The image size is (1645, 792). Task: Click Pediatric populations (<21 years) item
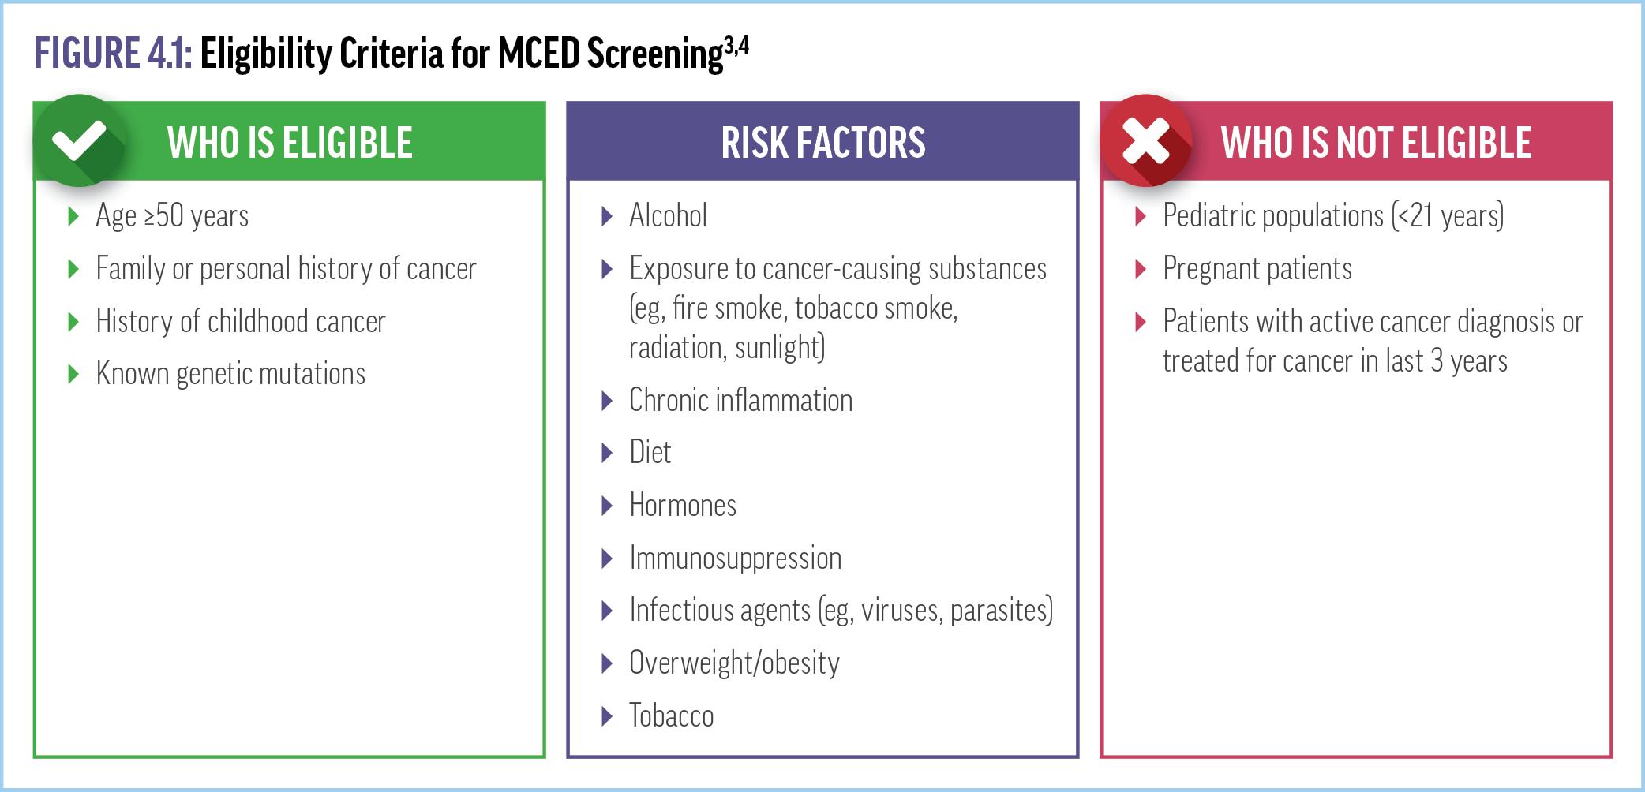[1333, 216]
